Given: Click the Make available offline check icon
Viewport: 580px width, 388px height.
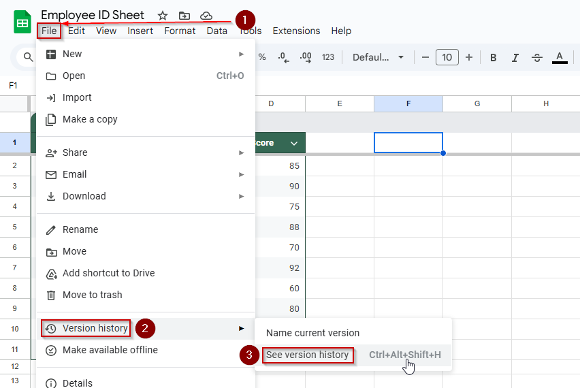Looking at the screenshot, I should pos(51,351).
